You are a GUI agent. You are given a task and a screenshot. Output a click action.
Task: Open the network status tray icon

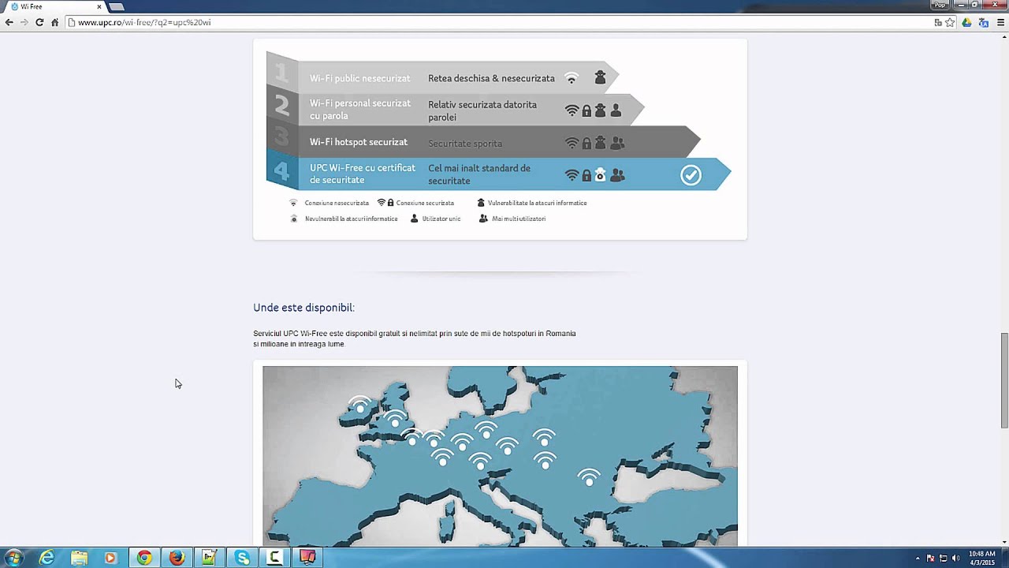coord(944,559)
